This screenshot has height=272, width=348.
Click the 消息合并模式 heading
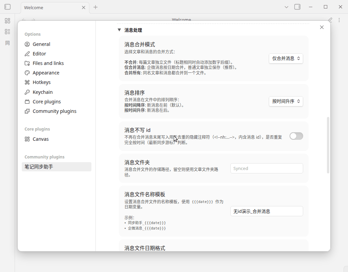coord(140,45)
